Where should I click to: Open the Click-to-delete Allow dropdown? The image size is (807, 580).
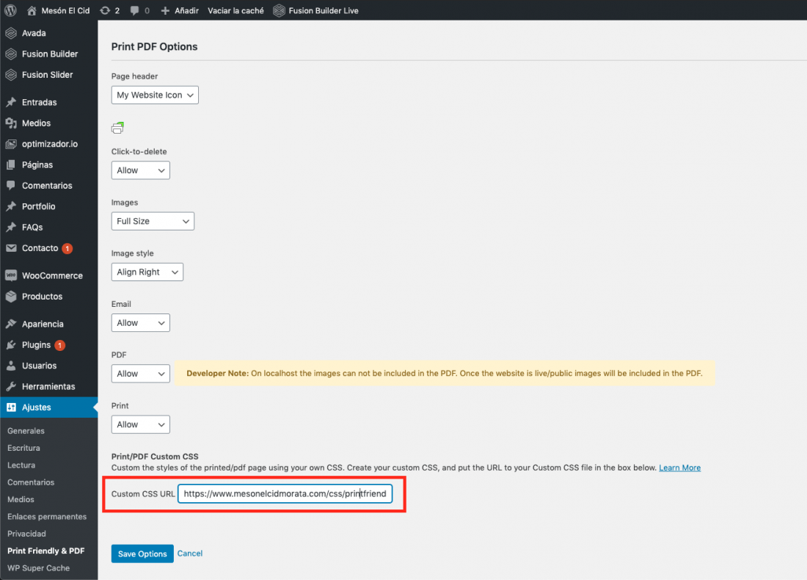click(x=141, y=170)
